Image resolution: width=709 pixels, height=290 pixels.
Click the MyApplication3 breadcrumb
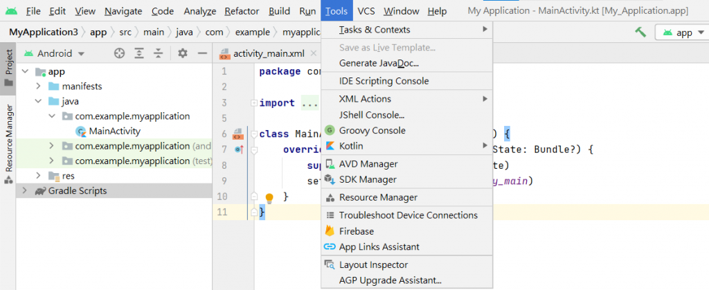44,33
